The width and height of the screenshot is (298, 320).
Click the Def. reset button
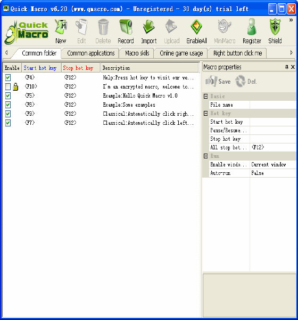pyautogui.click(x=246, y=82)
